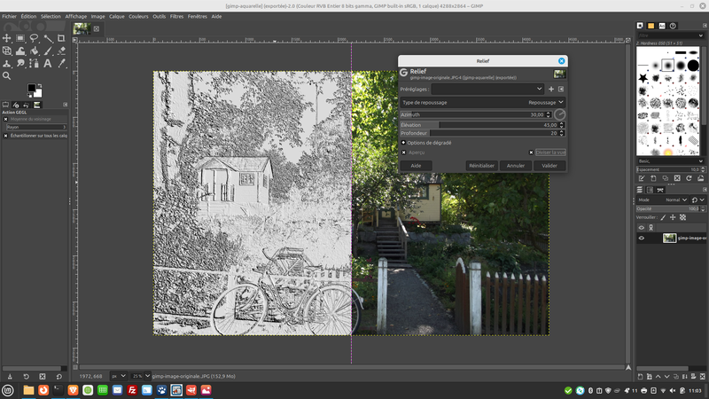Screen dimensions: 709x399
Task: Click the add preset plus icon
Action: (x=551, y=89)
